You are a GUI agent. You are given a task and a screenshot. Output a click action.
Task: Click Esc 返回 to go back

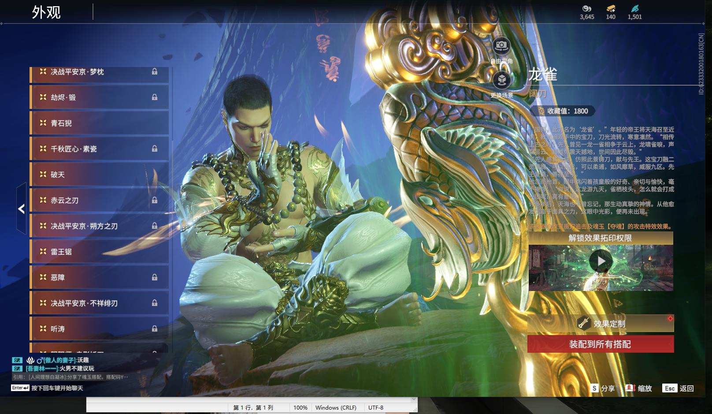[679, 388]
